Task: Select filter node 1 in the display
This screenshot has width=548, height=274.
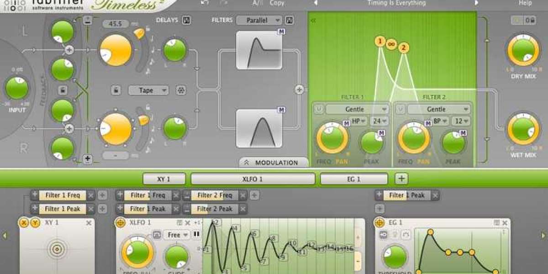Action: click(x=380, y=42)
